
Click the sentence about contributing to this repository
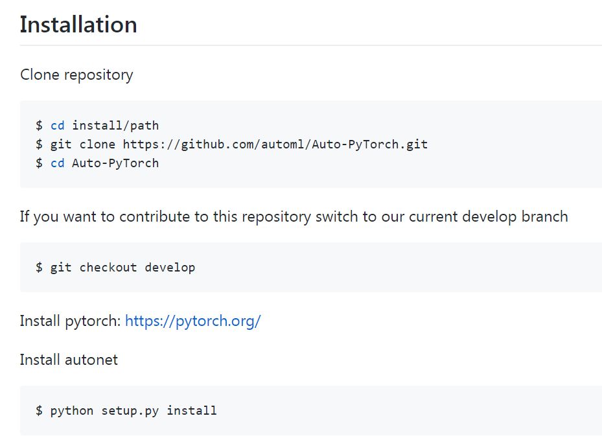294,216
